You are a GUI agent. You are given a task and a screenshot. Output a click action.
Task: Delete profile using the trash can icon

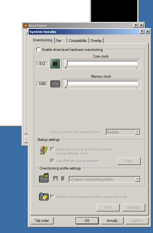pyautogui.click(x=63, y=178)
